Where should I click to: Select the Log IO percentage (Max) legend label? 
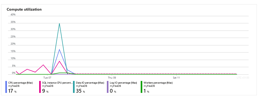point(123,83)
